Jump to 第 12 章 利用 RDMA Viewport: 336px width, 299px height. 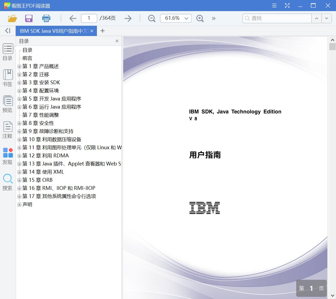(x=45, y=156)
